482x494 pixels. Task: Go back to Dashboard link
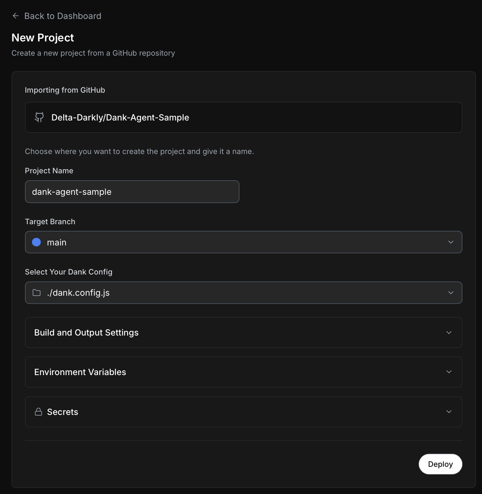63,16
